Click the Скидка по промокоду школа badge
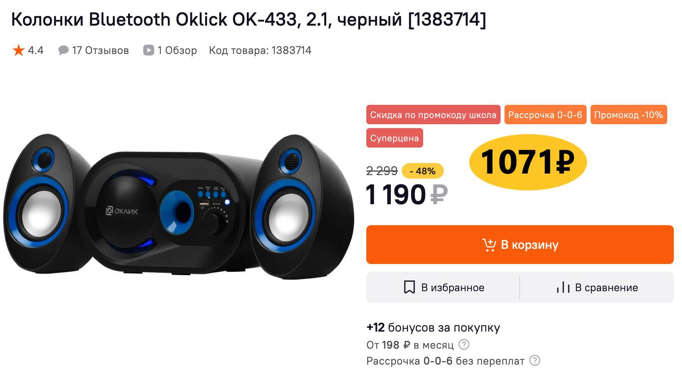682x377 pixels. pyautogui.click(x=433, y=115)
